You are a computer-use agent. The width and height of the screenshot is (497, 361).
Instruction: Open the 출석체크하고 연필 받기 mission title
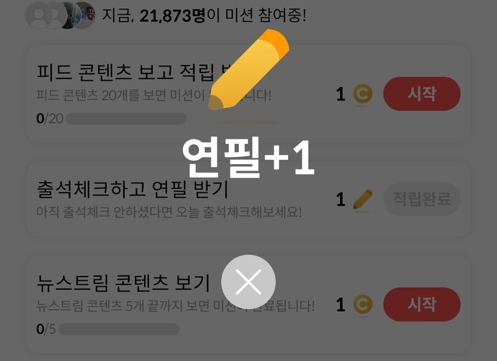coord(132,189)
